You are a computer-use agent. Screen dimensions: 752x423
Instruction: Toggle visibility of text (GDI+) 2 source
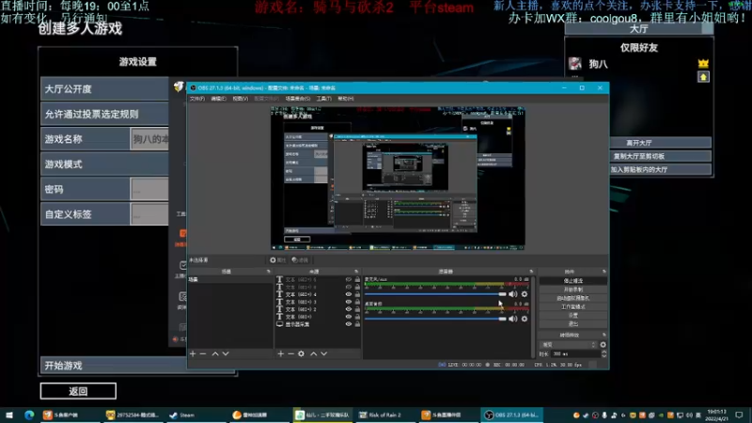(349, 309)
